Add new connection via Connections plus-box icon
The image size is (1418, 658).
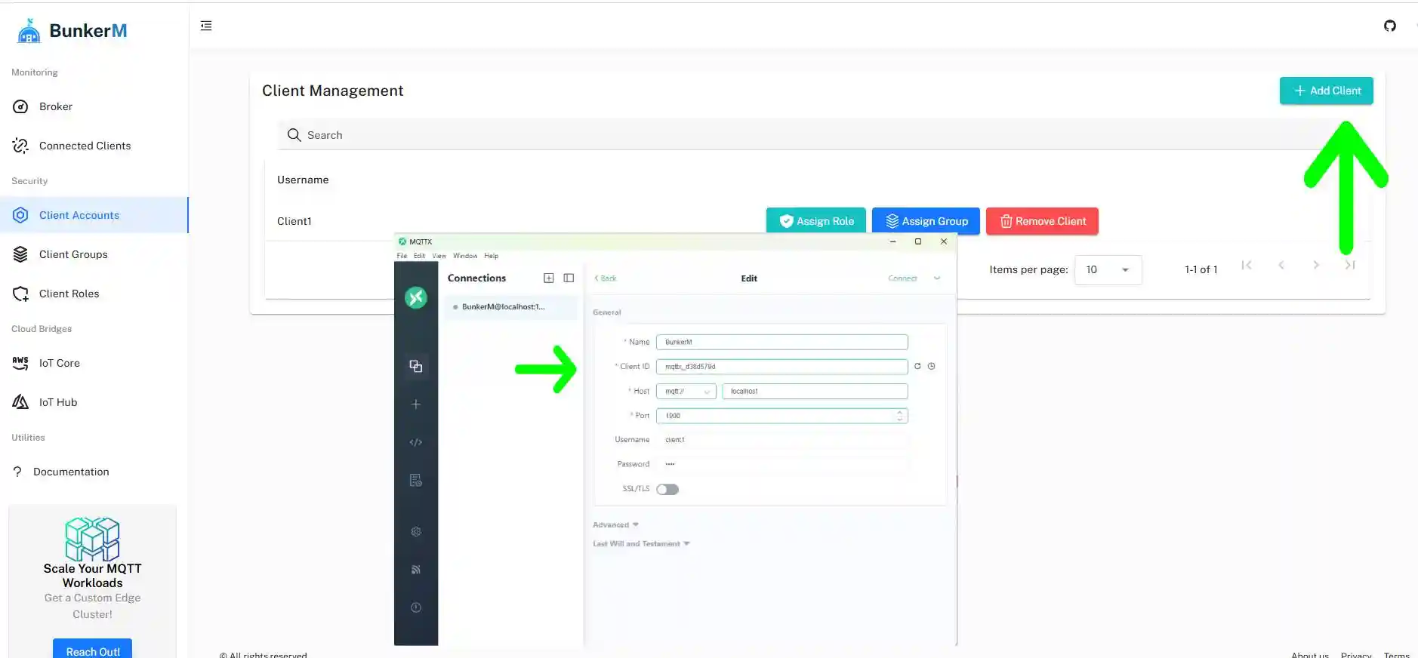549,278
